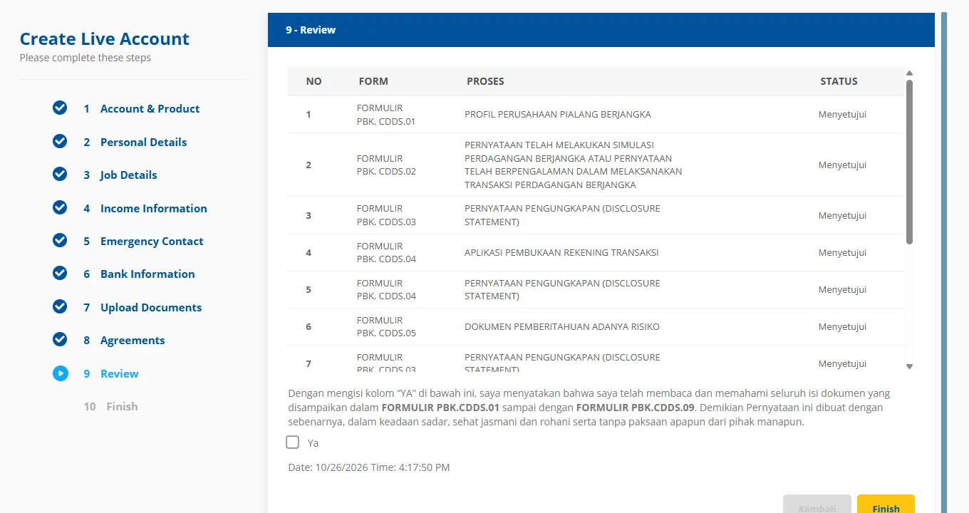Screen dimensions: 969x513
Task: Click 'FORMULIR PBK. CDDS.02' cell
Action: coord(386,165)
